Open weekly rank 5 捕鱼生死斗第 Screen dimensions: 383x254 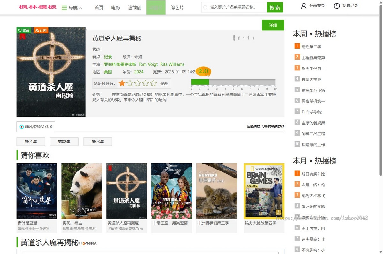313,90
